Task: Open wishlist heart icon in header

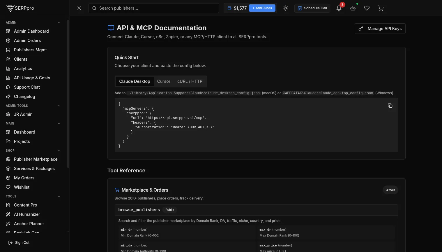Action: click(367, 8)
